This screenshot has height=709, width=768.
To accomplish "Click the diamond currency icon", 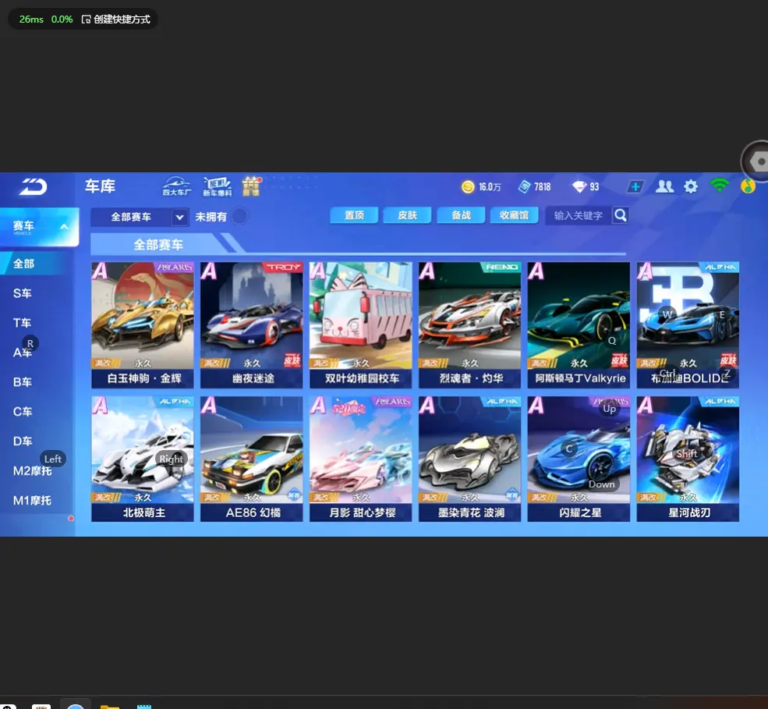I will 579,186.
